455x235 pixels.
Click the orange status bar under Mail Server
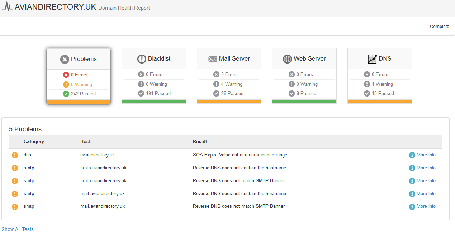[x=229, y=102]
